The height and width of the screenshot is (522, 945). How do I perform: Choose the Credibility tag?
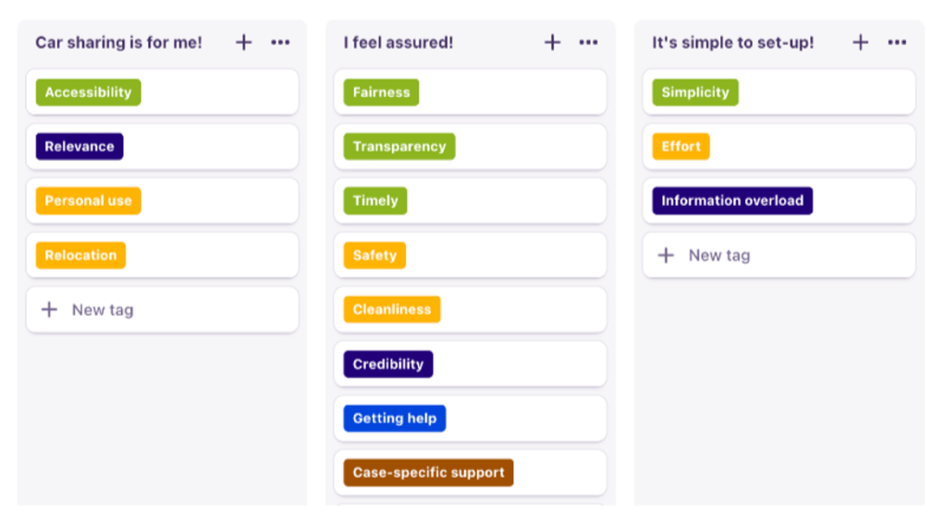388,365
